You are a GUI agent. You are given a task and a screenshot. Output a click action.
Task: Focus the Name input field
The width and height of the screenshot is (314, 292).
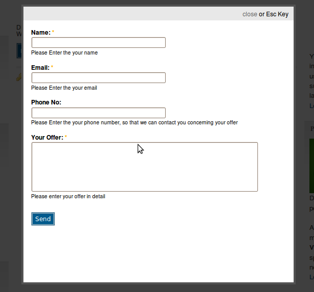point(98,43)
